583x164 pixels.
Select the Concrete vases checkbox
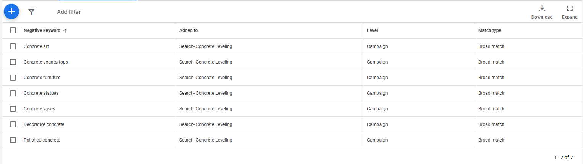(13, 109)
